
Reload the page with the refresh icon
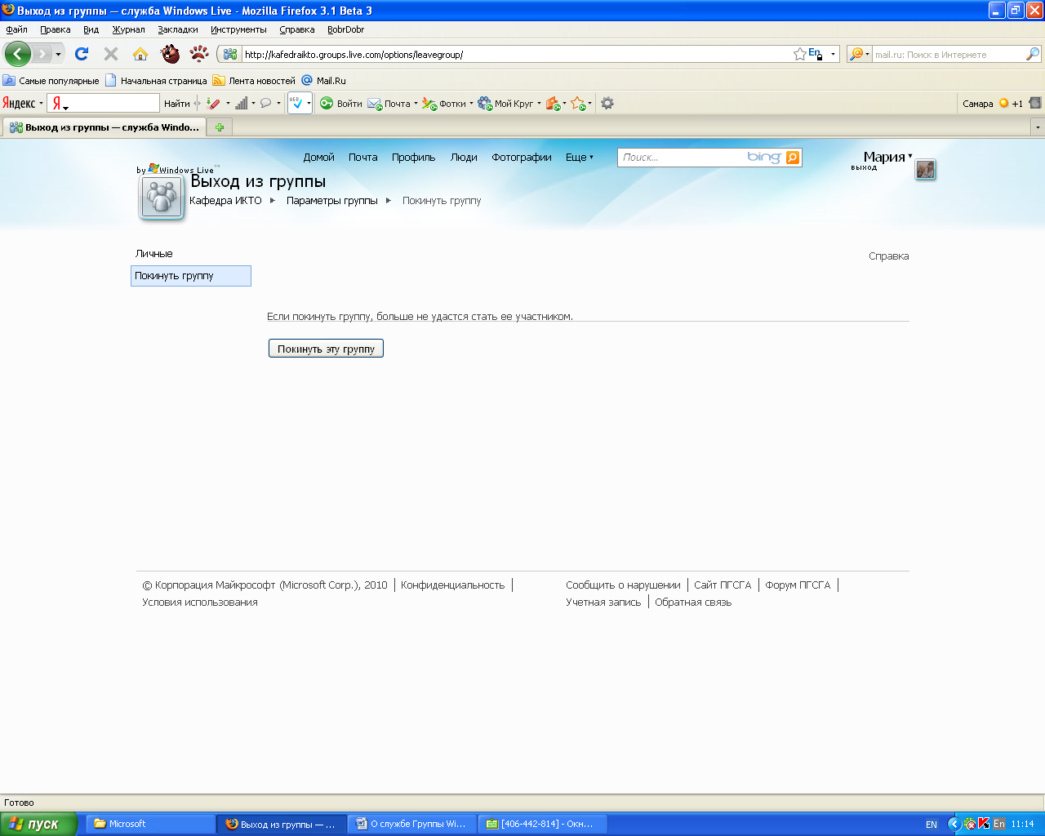tap(82, 54)
